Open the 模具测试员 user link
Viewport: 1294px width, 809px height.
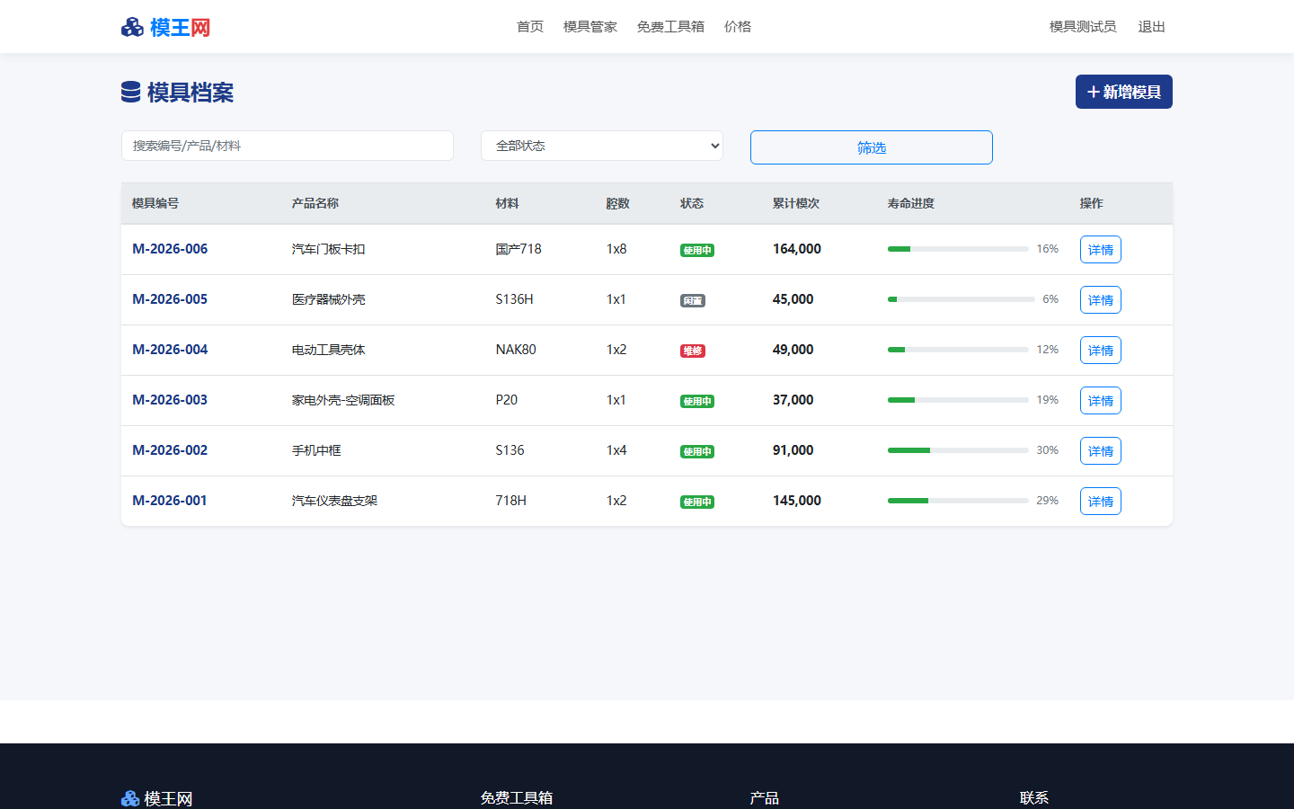click(x=1083, y=27)
